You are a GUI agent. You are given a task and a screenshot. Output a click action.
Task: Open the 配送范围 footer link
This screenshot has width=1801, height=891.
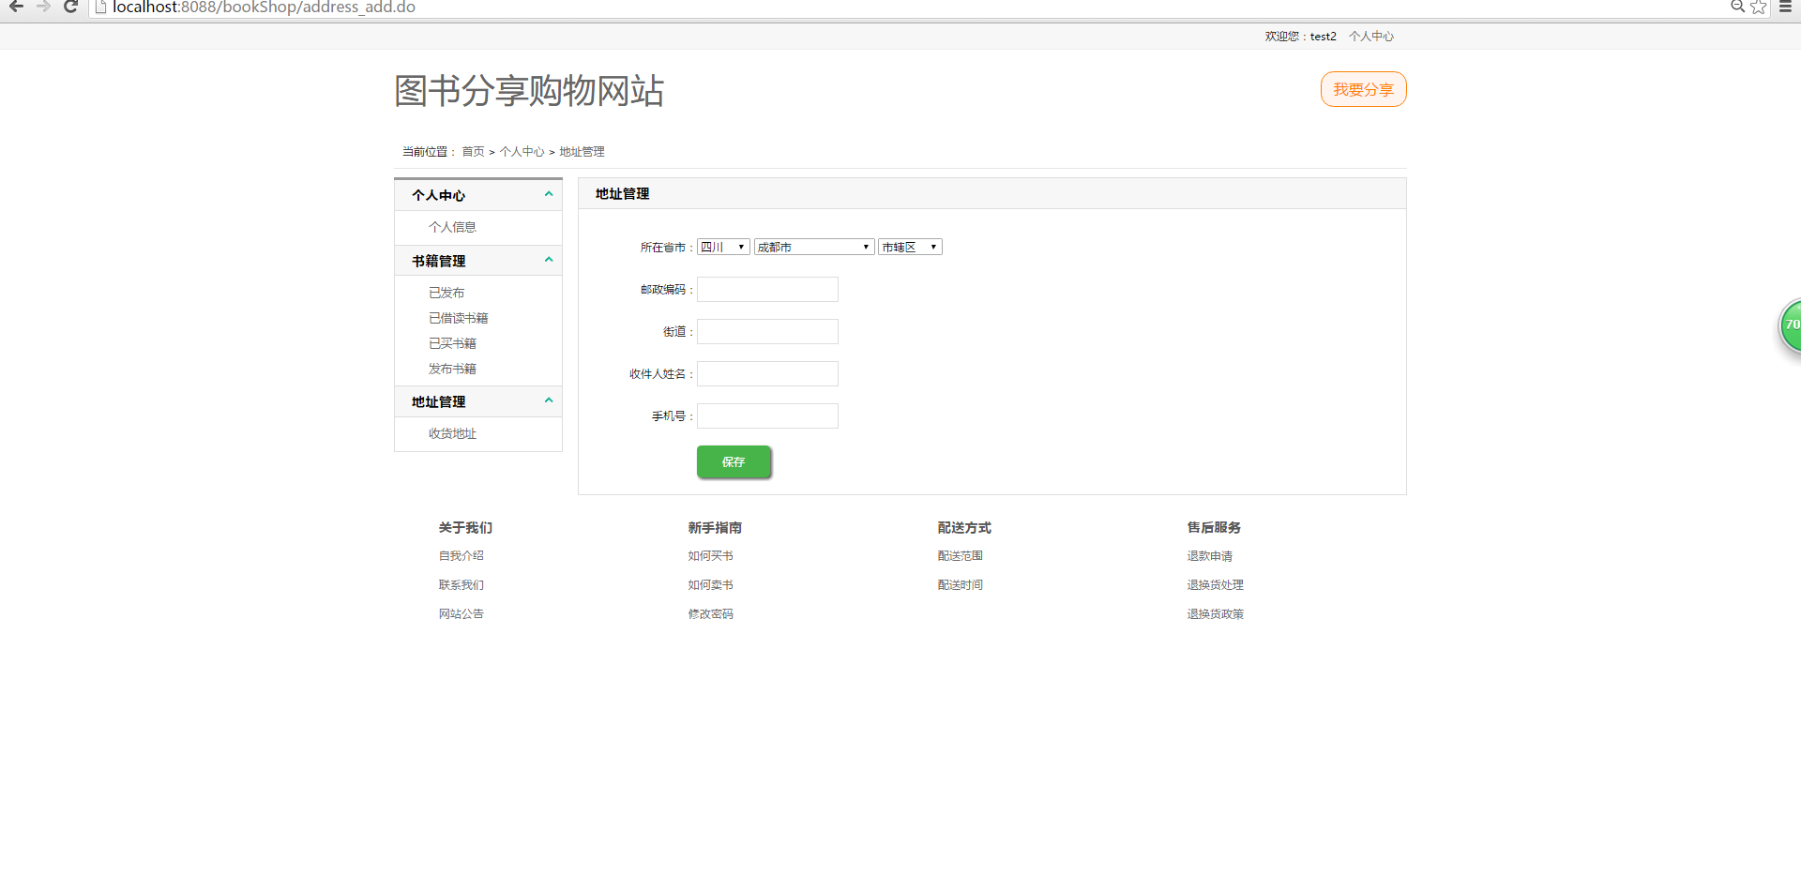click(960, 556)
